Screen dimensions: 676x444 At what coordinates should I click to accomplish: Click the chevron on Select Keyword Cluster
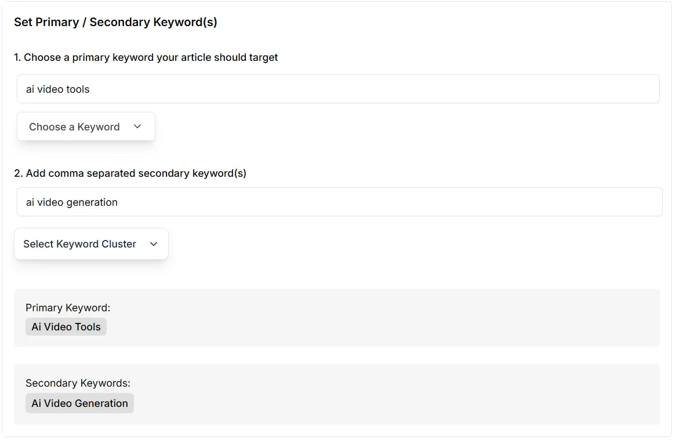coord(153,244)
